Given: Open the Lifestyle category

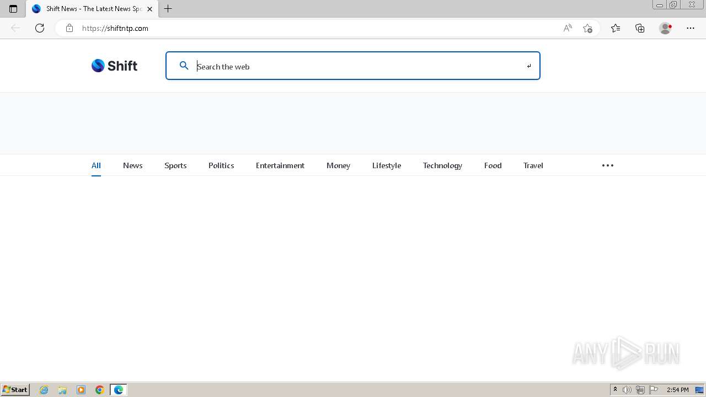Looking at the screenshot, I should click(x=387, y=165).
